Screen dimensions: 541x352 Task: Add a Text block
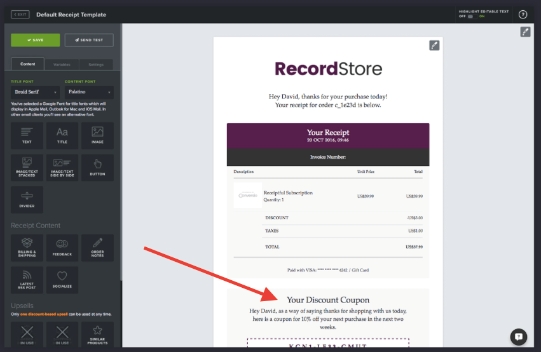tap(27, 135)
